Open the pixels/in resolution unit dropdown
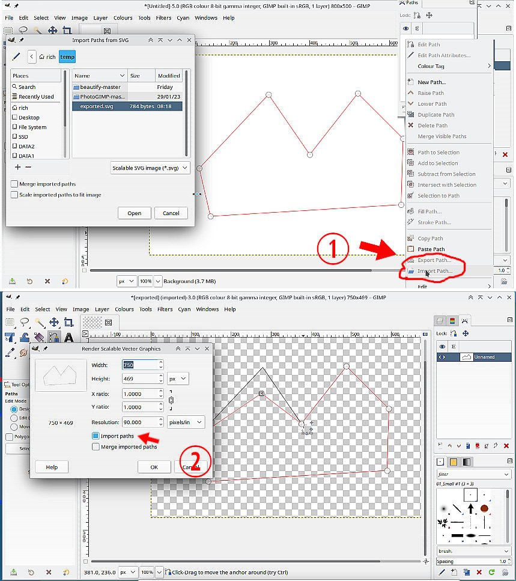The height and width of the screenshot is (581, 516). (186, 422)
